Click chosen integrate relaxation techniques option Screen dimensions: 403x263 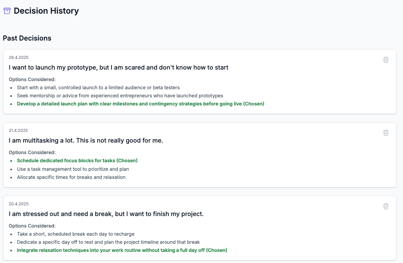pyautogui.click(x=122, y=250)
